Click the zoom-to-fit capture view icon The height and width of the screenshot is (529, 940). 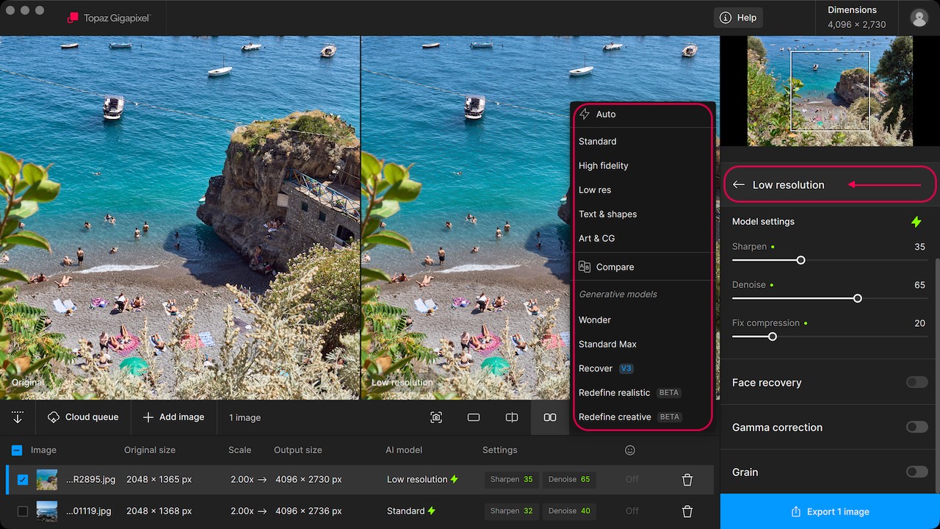click(436, 417)
